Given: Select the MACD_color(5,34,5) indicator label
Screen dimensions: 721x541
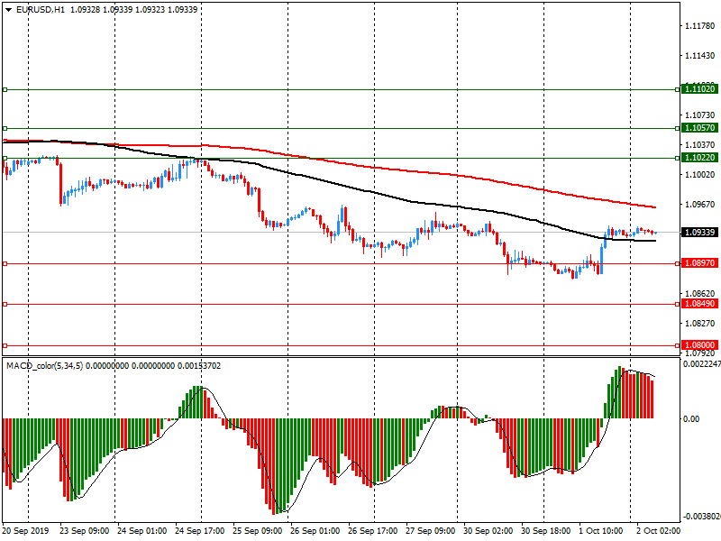Looking at the screenshot, I should (44, 366).
